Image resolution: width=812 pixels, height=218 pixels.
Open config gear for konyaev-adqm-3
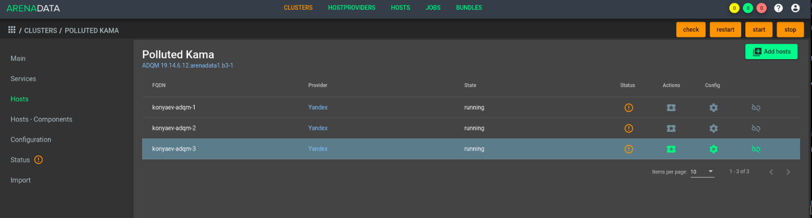coord(713,149)
